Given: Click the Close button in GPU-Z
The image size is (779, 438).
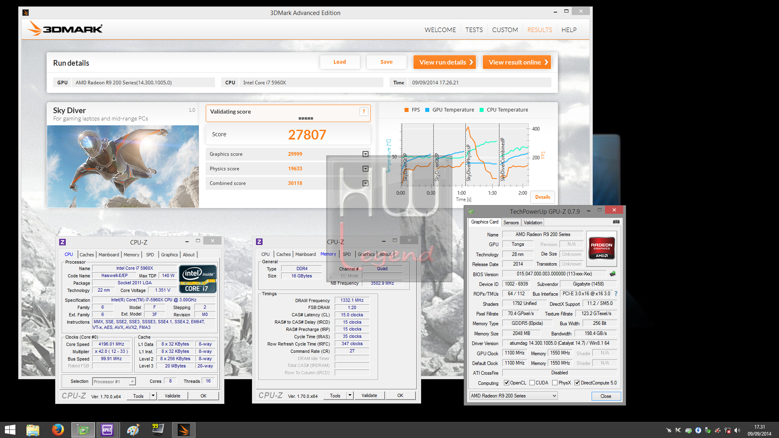Looking at the screenshot, I should 606,396.
